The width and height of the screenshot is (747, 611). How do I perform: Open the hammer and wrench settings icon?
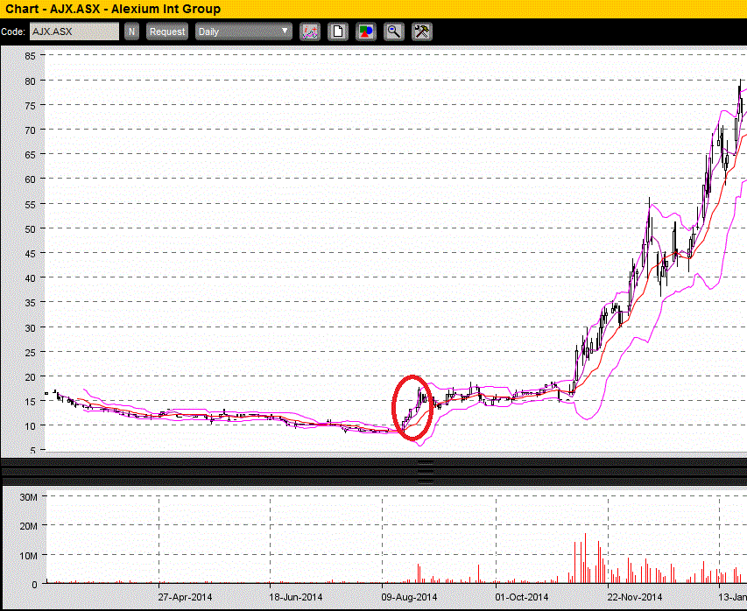421,32
